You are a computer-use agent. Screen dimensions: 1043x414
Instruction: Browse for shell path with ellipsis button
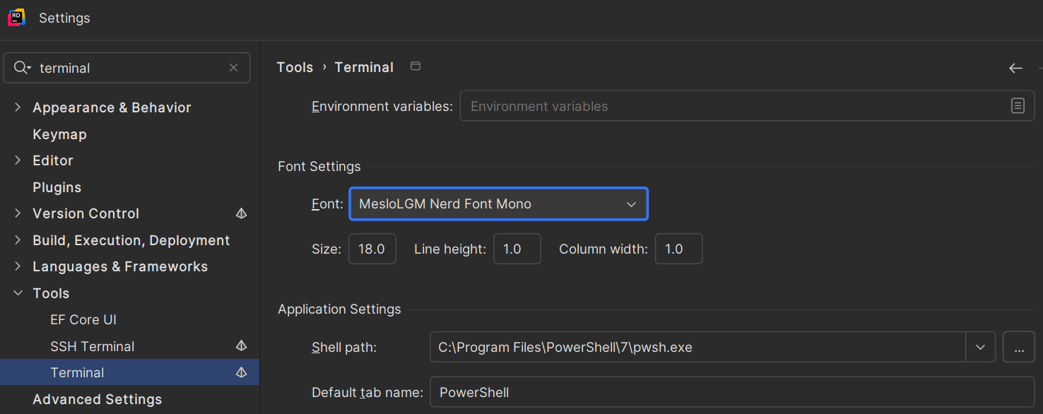1018,348
